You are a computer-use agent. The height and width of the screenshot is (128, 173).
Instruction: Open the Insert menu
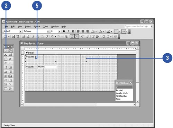pos(28,27)
